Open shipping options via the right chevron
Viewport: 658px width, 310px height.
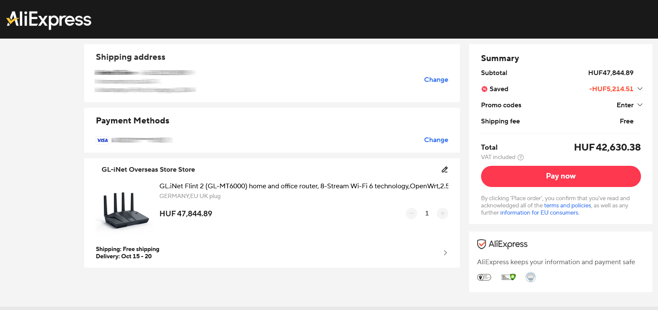(x=445, y=253)
